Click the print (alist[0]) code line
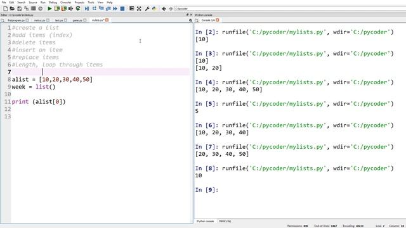Screen dimensions: 406x228 coord(39,101)
